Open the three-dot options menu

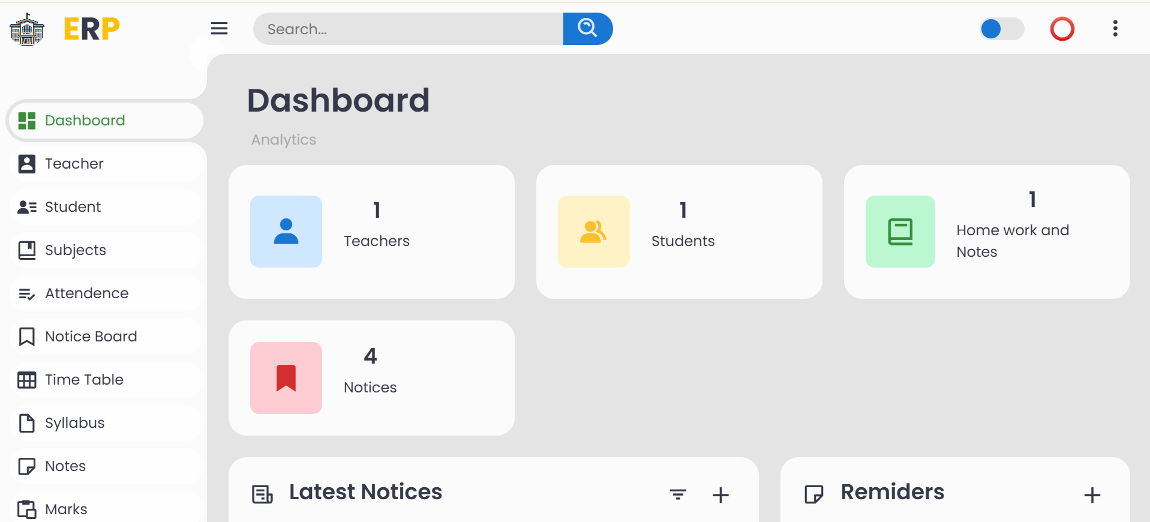(x=1115, y=29)
